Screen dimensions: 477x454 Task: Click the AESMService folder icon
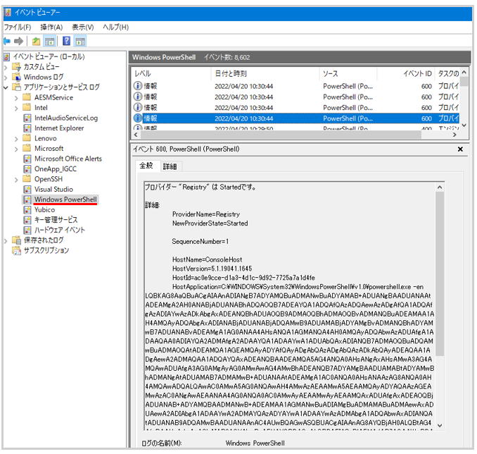coord(27,97)
